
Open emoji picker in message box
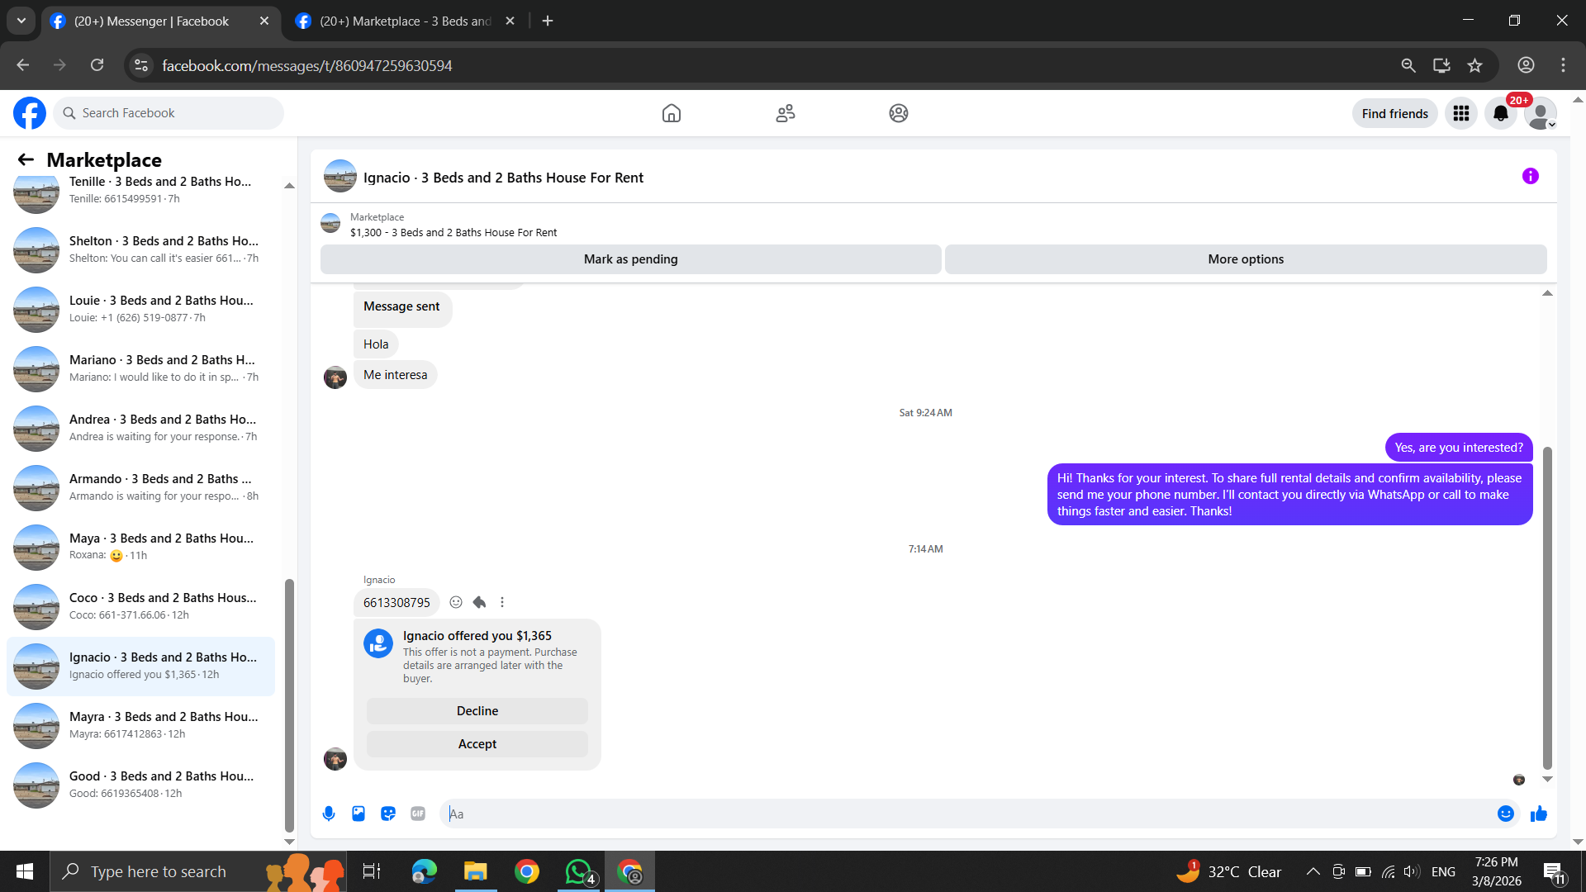click(1505, 814)
